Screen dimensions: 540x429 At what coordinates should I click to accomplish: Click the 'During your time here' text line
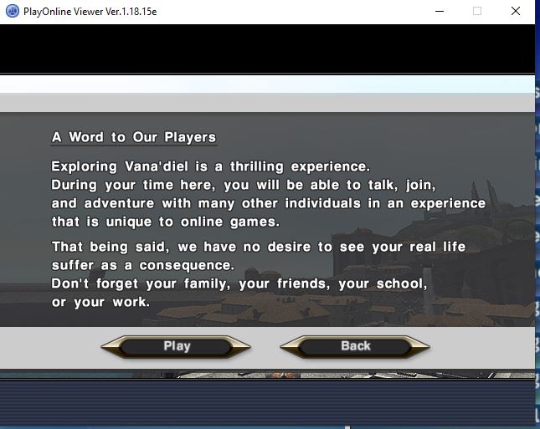tap(243, 185)
